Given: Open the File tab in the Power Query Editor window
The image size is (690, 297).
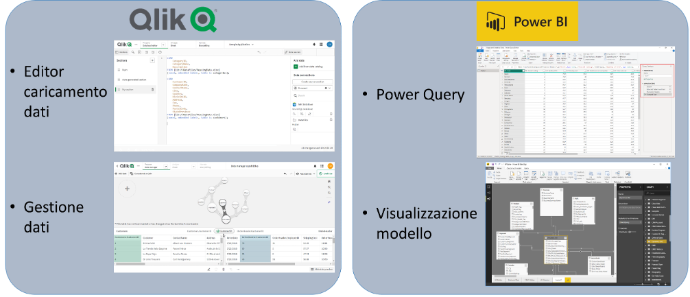Looking at the screenshot, I should (x=480, y=51).
